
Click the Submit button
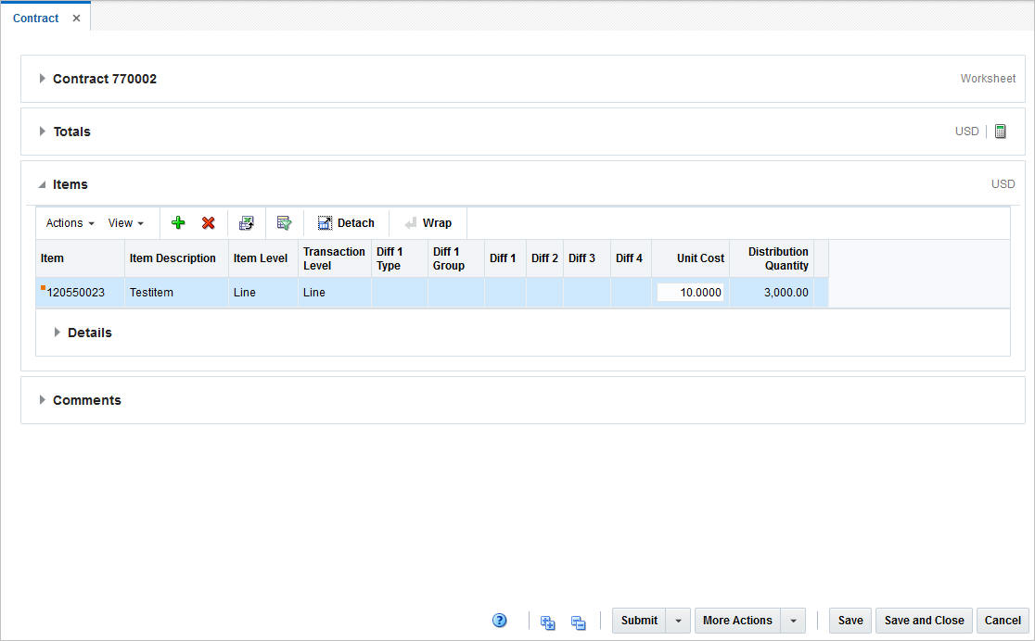(x=639, y=621)
